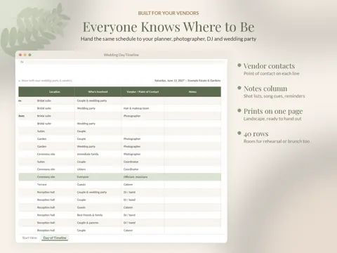Select the Vendor / Point of Contact header
This screenshot has width=337, height=253.
pos(143,92)
